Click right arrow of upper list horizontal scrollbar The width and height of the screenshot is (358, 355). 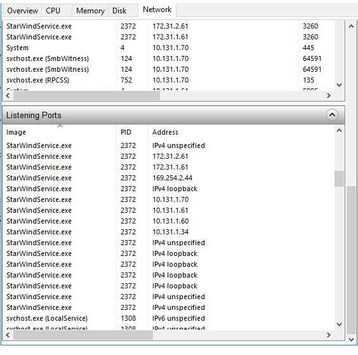tap(329, 95)
